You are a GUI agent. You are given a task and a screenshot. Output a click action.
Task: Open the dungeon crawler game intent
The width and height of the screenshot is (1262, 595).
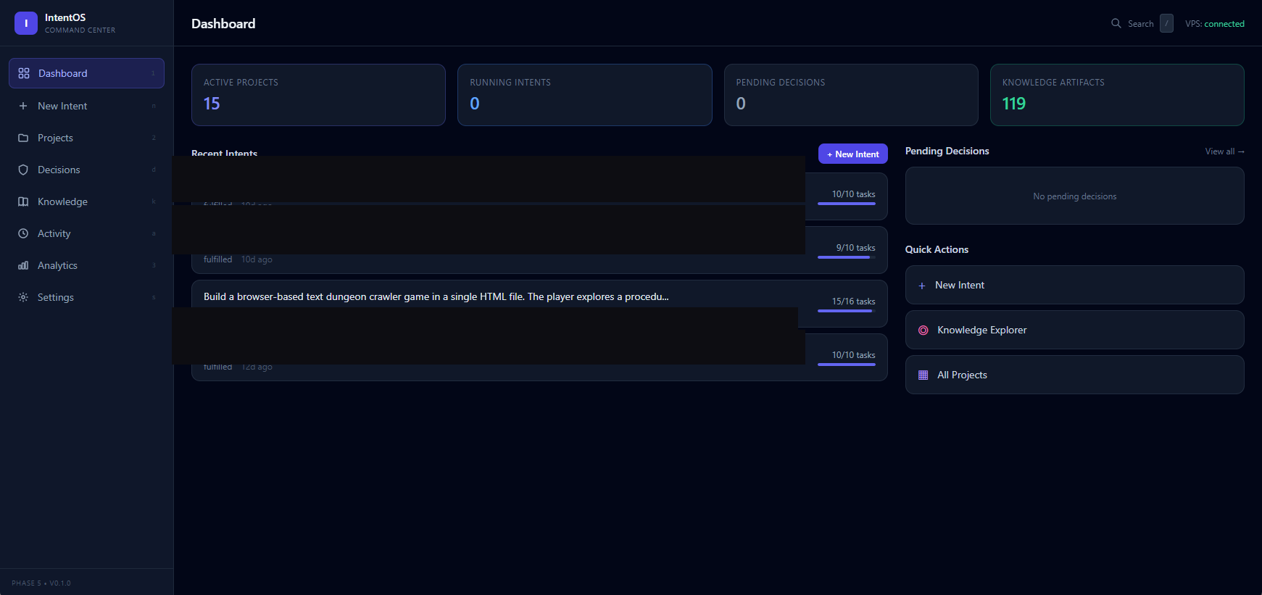539,303
